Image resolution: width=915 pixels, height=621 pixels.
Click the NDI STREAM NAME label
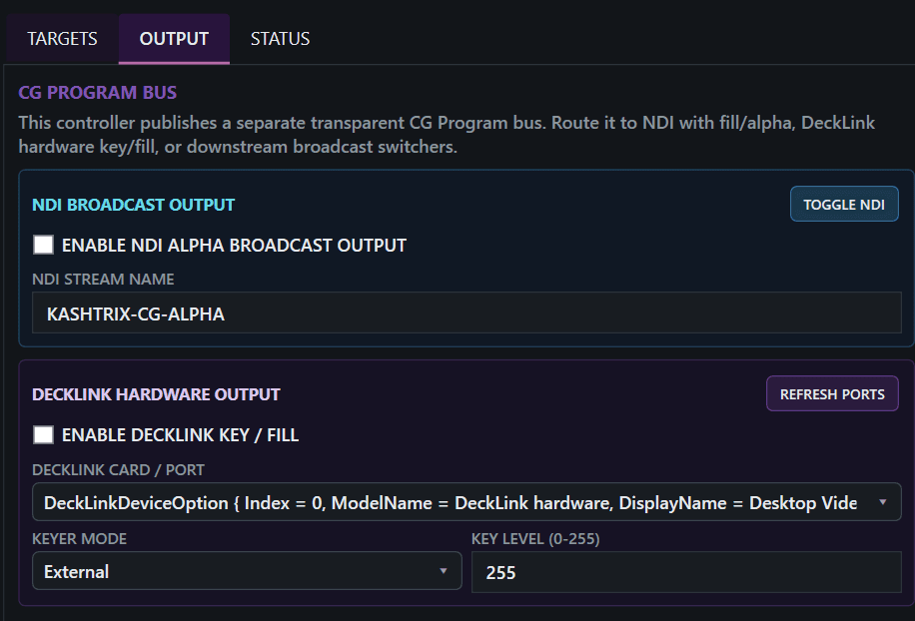103,280
